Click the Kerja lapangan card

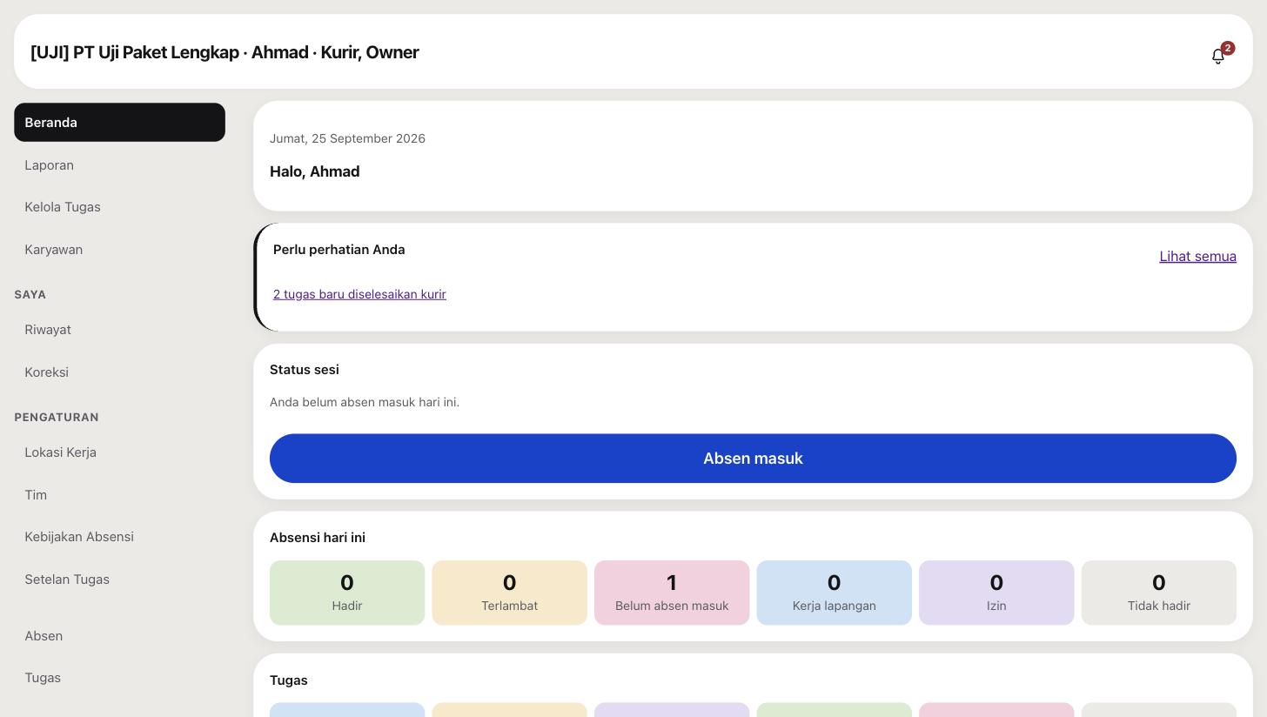click(835, 593)
